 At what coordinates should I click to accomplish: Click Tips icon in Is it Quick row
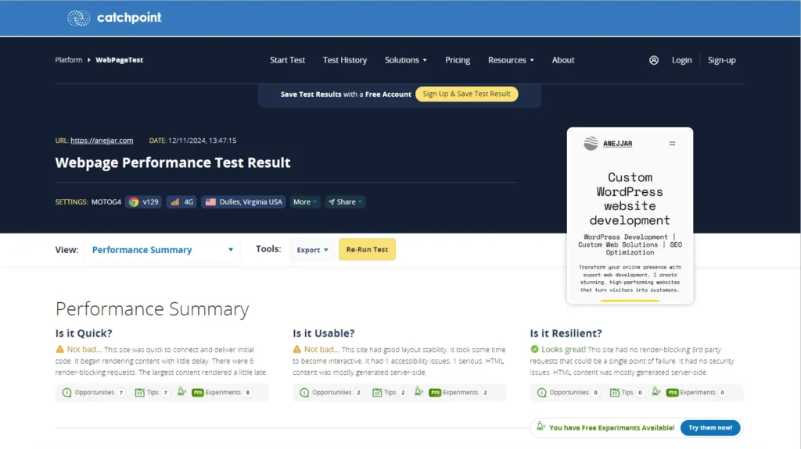click(139, 392)
